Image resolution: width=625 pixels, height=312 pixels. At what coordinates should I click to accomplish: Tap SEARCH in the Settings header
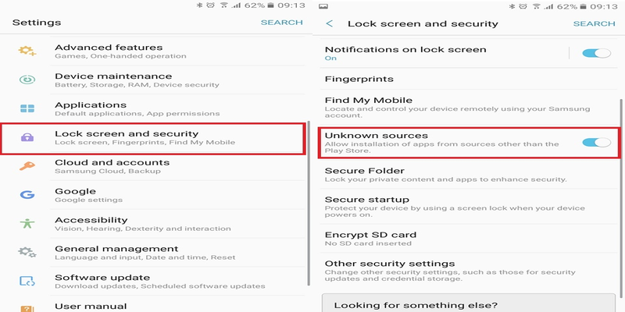(x=281, y=23)
